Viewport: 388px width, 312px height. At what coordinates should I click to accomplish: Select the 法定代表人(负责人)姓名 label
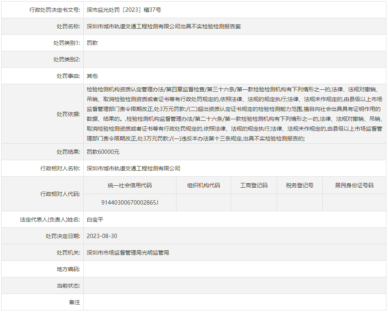click(x=50, y=220)
